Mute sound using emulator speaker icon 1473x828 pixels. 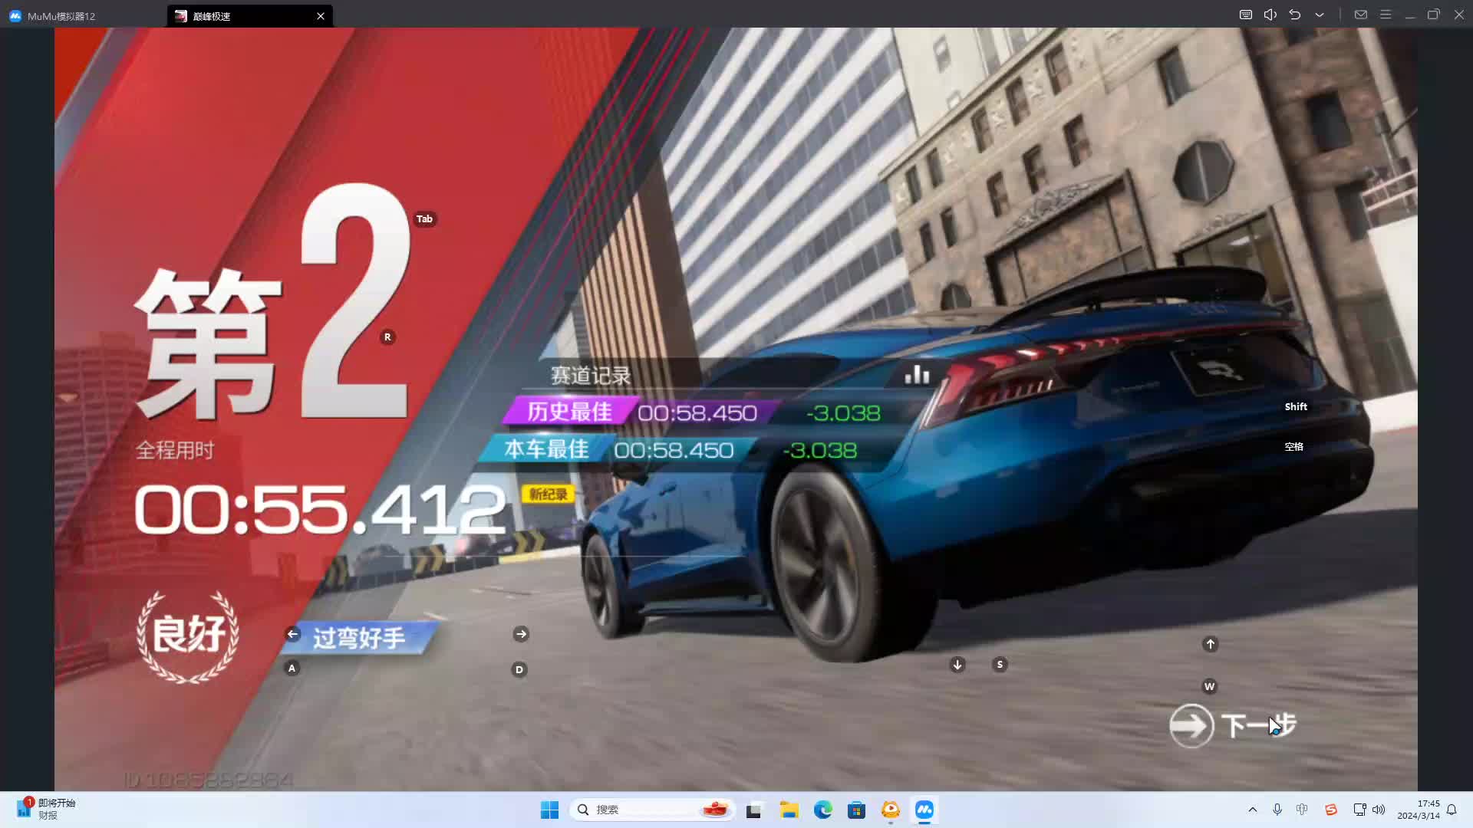pyautogui.click(x=1270, y=15)
